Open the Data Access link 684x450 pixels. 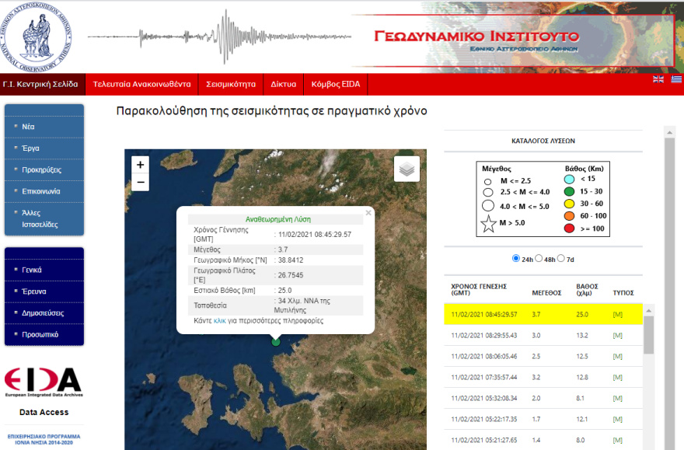click(x=41, y=410)
